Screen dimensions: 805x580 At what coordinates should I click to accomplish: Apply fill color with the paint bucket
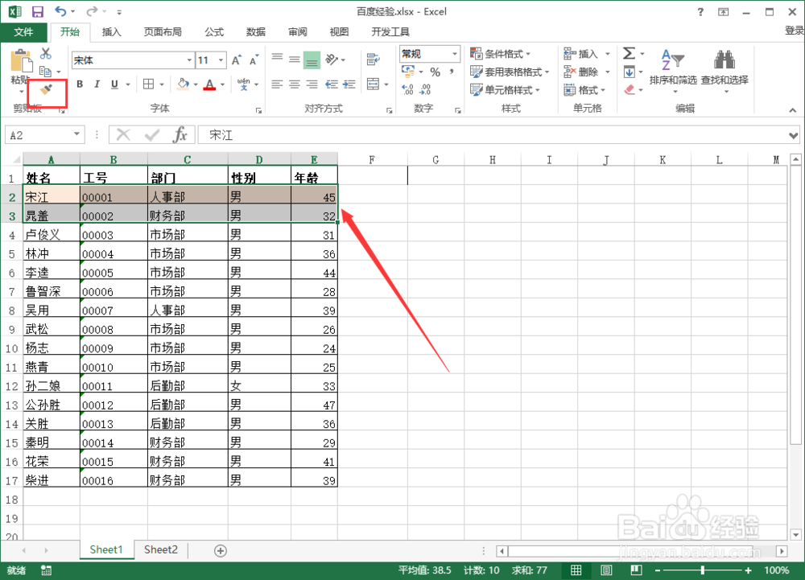(x=184, y=84)
